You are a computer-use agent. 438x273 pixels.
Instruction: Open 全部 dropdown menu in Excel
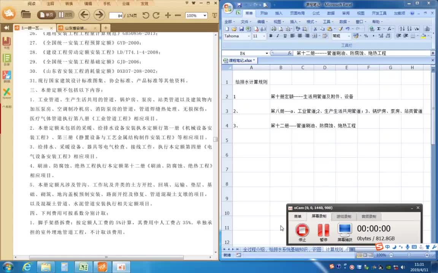[230, 22]
